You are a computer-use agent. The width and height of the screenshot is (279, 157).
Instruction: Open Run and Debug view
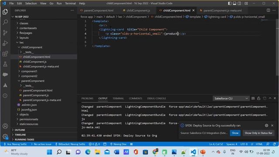point(5,43)
